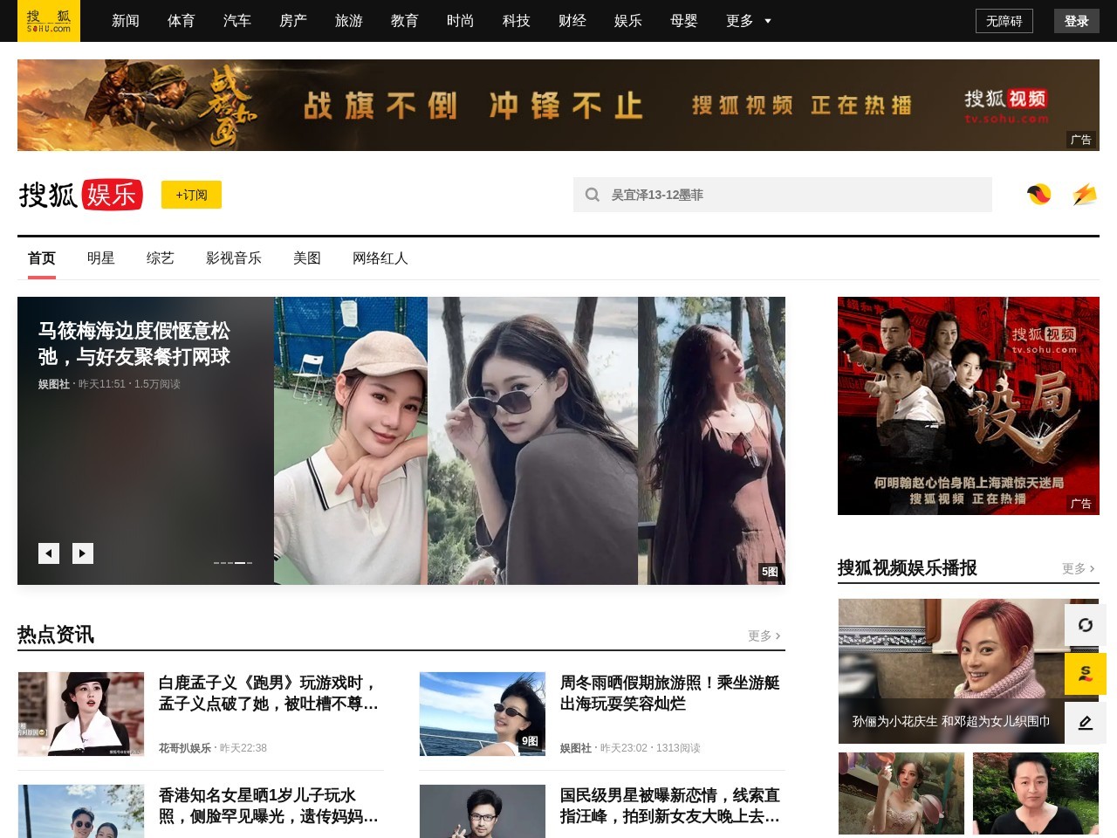The image size is (1117, 838).
Task: Show previous slide in carousel
Action: point(49,553)
